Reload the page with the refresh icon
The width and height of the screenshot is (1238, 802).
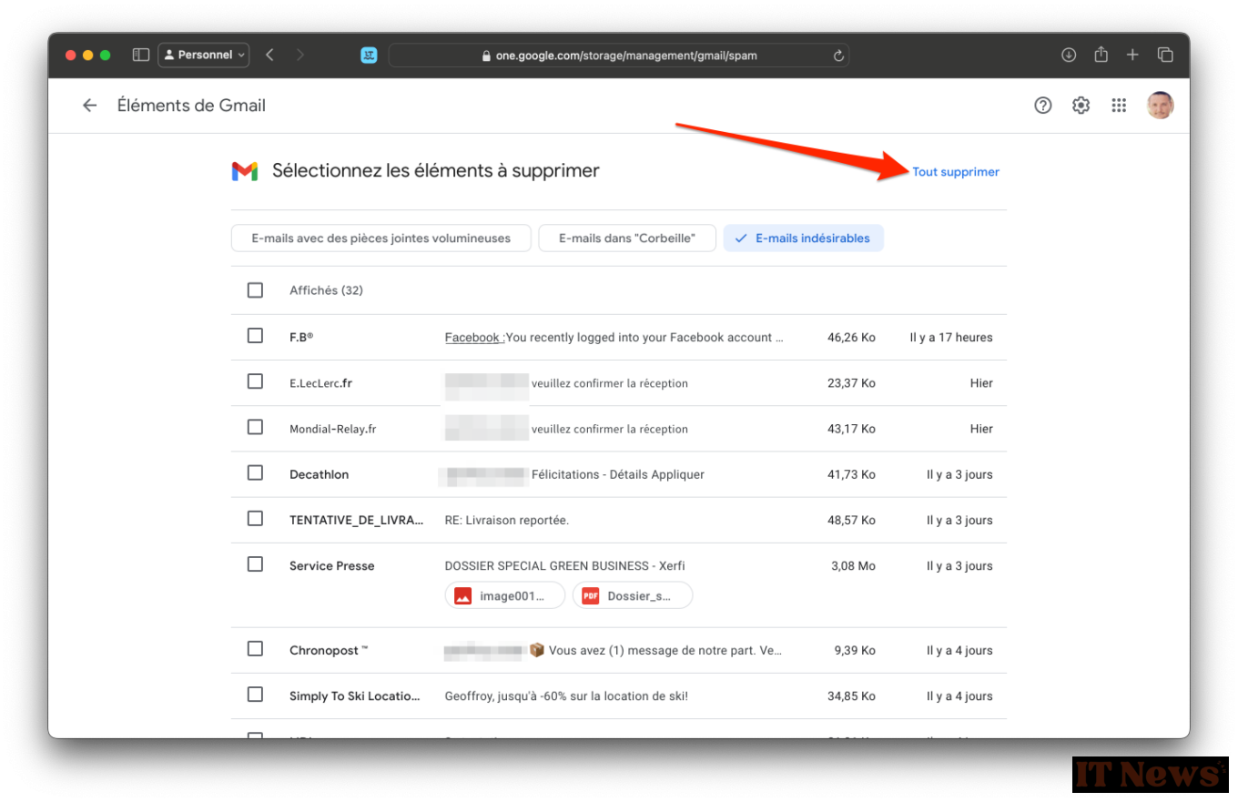(x=838, y=56)
